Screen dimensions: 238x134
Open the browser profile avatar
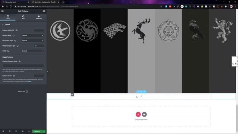coord(231,6)
